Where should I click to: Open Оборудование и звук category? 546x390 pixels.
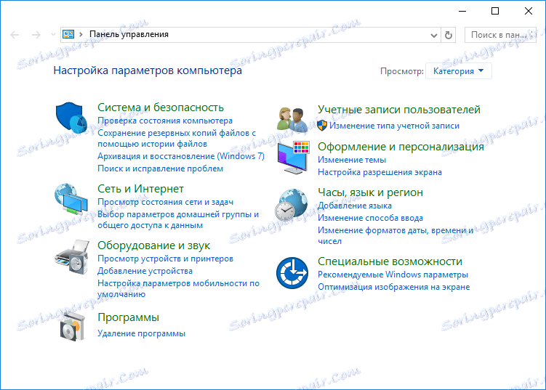(153, 245)
